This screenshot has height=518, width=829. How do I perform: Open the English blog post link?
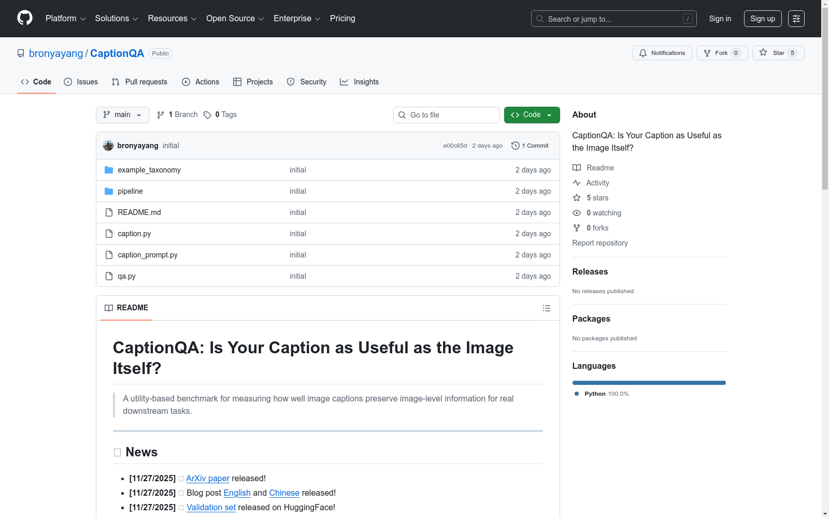click(237, 493)
